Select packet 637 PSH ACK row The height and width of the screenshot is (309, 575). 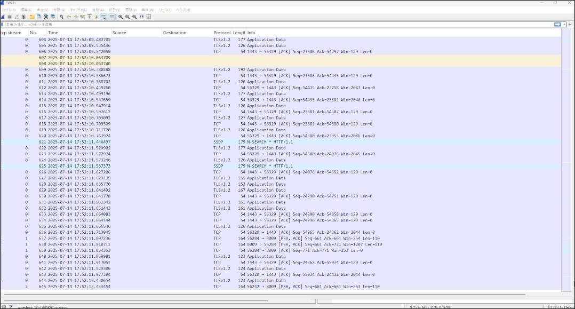[x=281, y=238]
